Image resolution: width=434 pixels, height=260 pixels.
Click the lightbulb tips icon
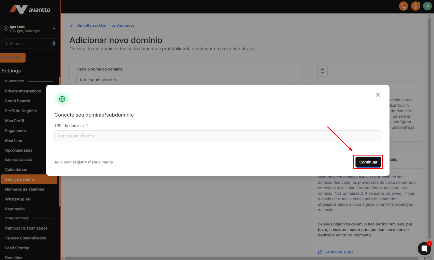point(322,71)
